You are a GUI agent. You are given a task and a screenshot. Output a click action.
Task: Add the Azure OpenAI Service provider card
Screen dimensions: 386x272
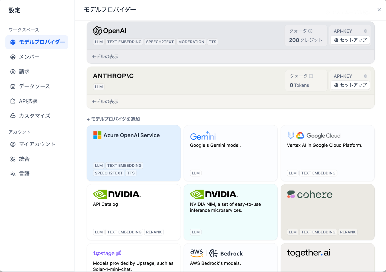coord(134,153)
